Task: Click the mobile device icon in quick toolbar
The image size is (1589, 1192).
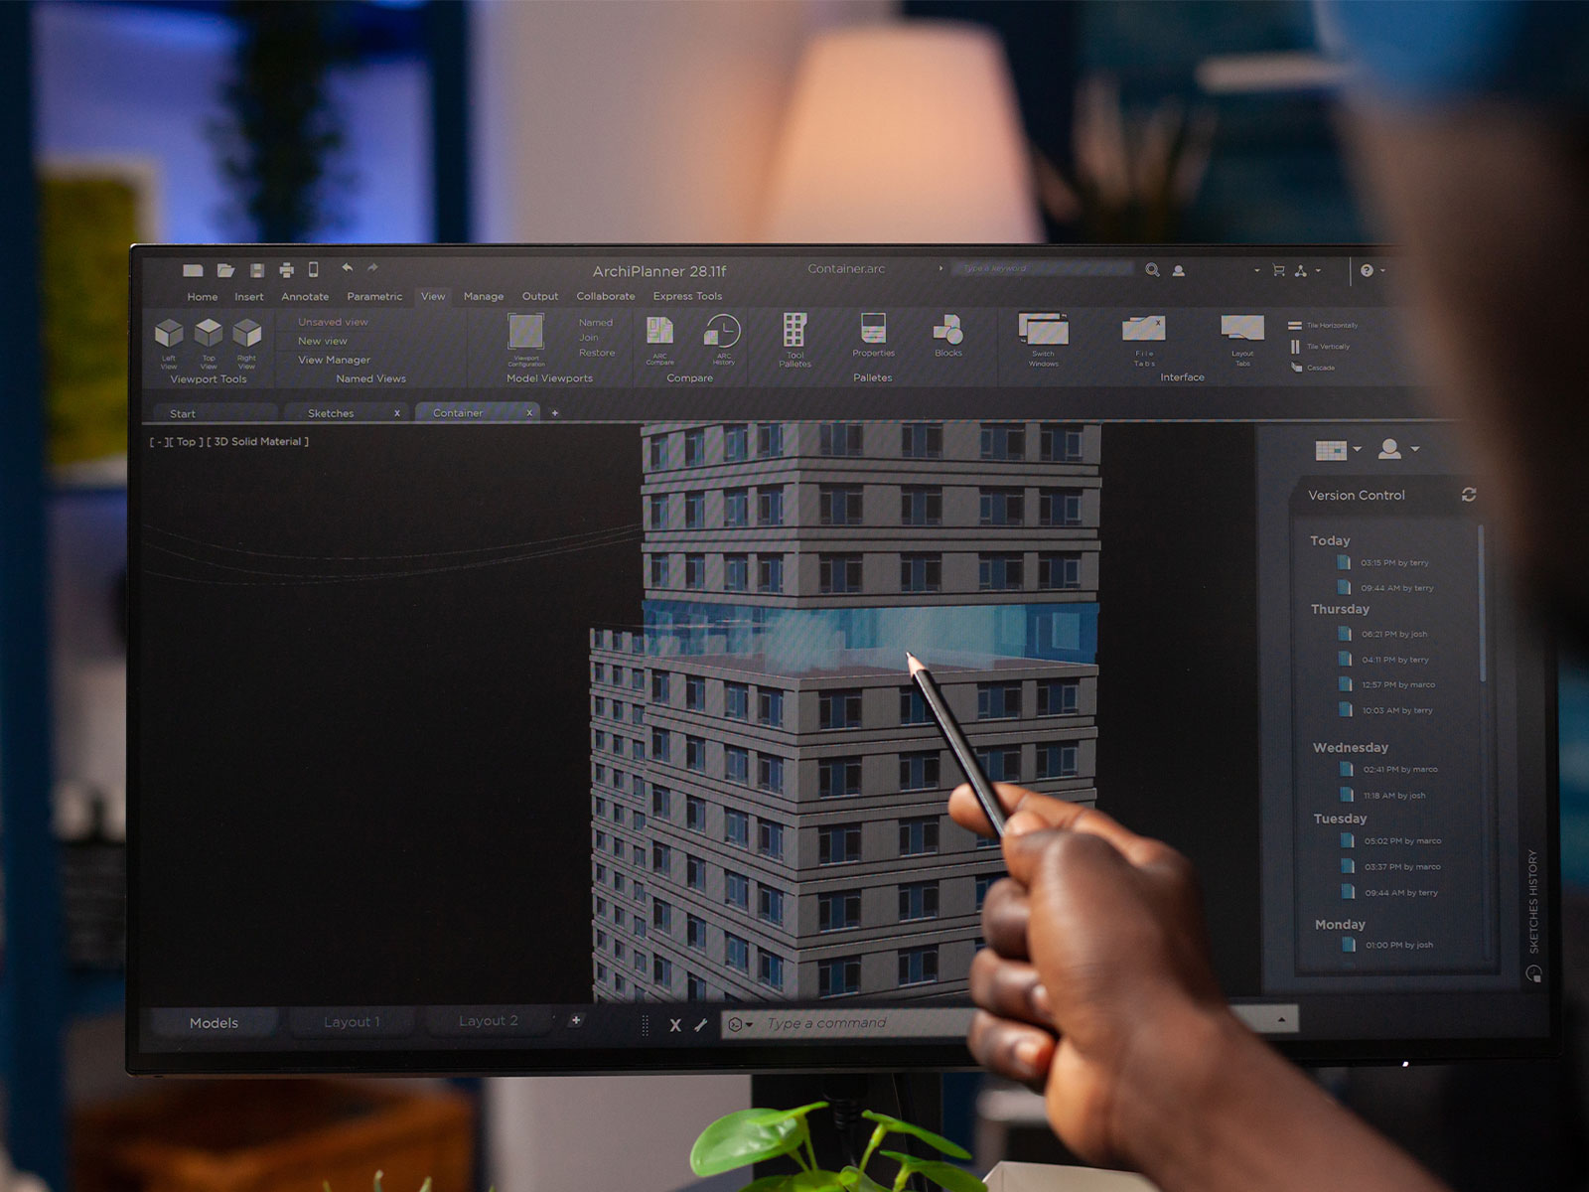Action: point(314,269)
